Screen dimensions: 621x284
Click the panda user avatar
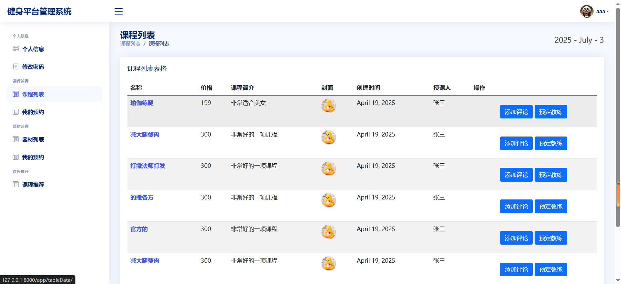coord(587,11)
